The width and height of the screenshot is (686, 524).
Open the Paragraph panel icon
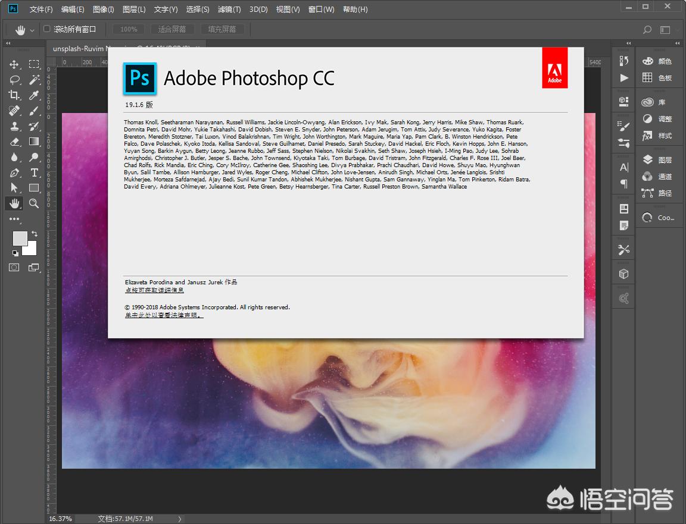624,184
